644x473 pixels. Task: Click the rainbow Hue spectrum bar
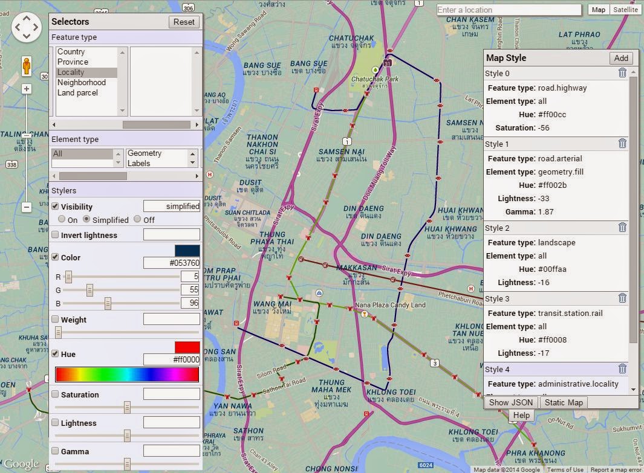pyautogui.click(x=127, y=375)
